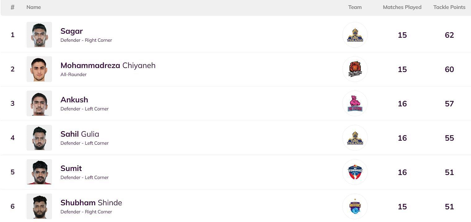Select the Bengal Warriors team logo
The height and width of the screenshot is (222, 471).
coord(355,206)
